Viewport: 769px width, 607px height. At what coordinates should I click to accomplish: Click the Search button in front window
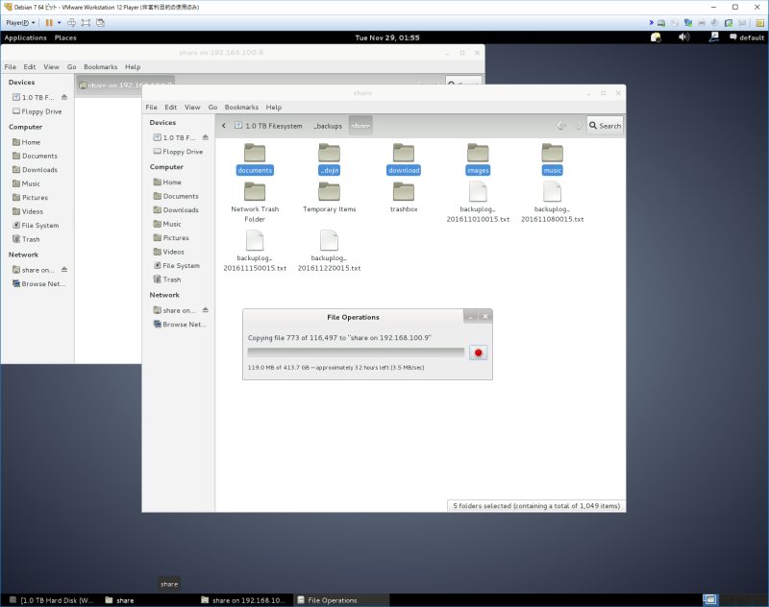[x=605, y=126]
